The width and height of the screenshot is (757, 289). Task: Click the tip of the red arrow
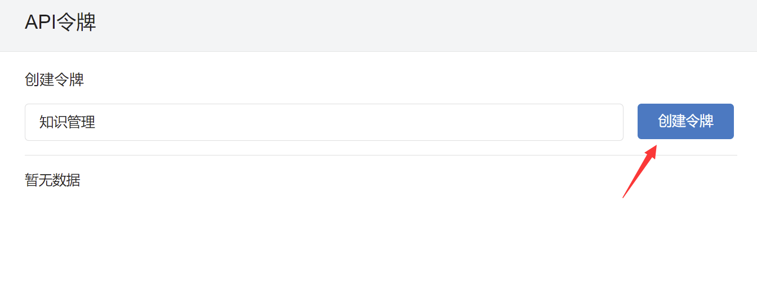[x=656, y=145]
